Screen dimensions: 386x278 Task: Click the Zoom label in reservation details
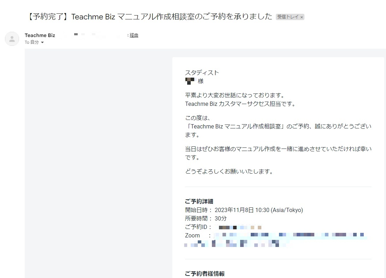pyautogui.click(x=192, y=235)
